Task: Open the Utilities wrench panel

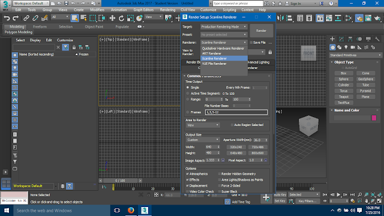Action: 377,39
